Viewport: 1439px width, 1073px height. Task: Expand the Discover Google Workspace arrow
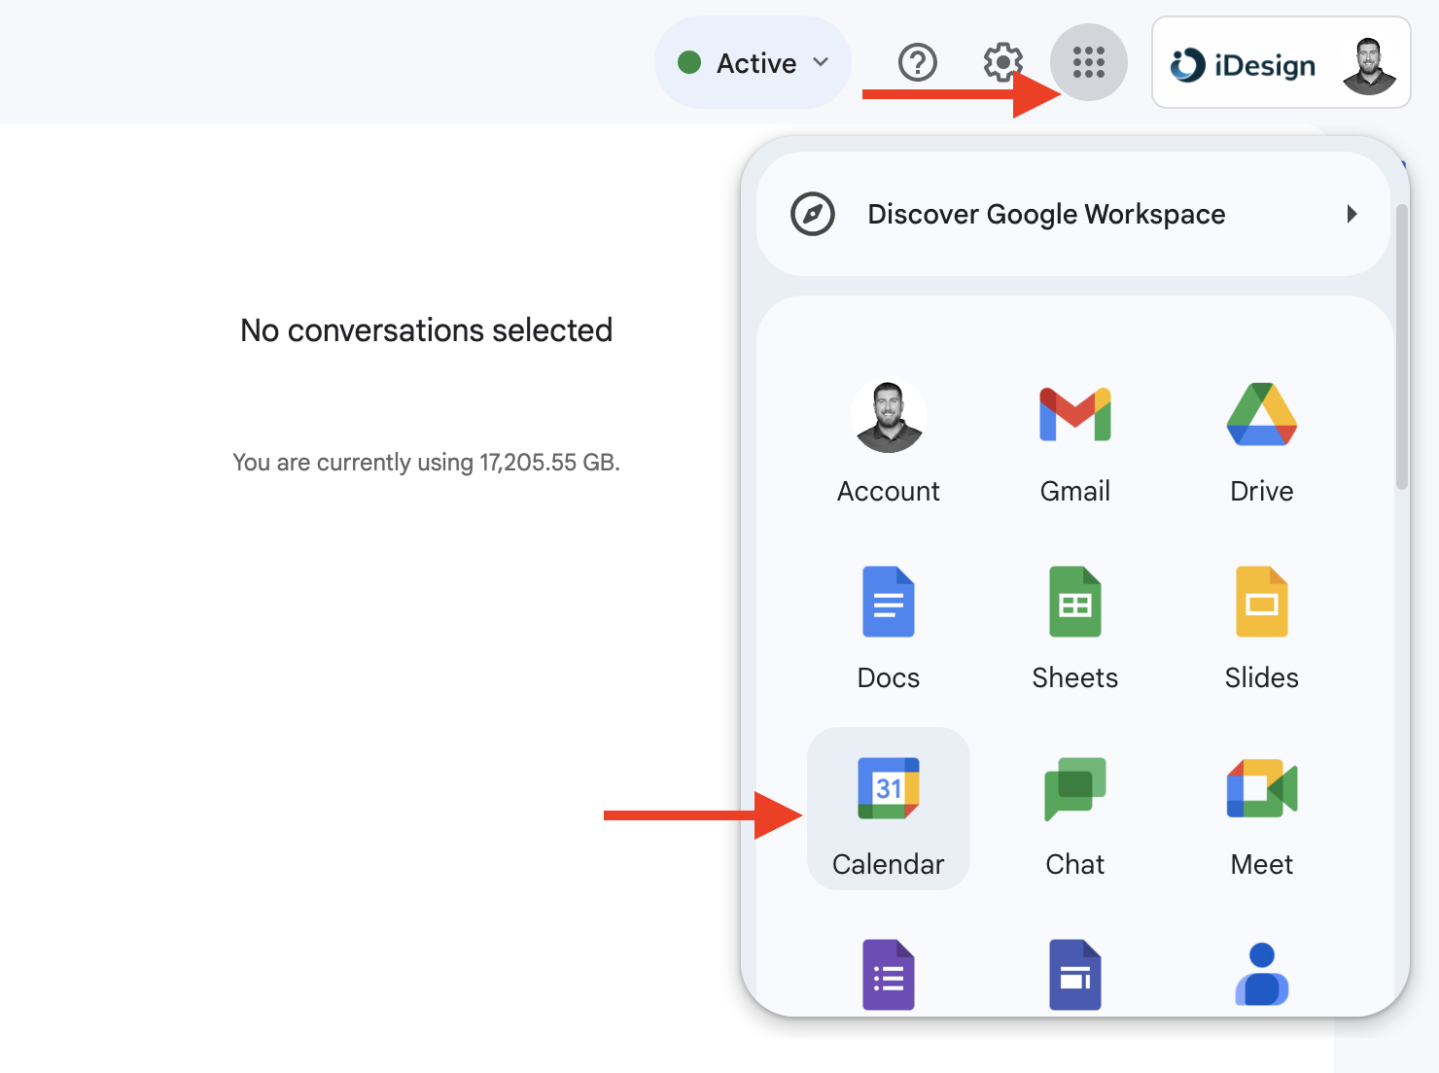pyautogui.click(x=1351, y=214)
